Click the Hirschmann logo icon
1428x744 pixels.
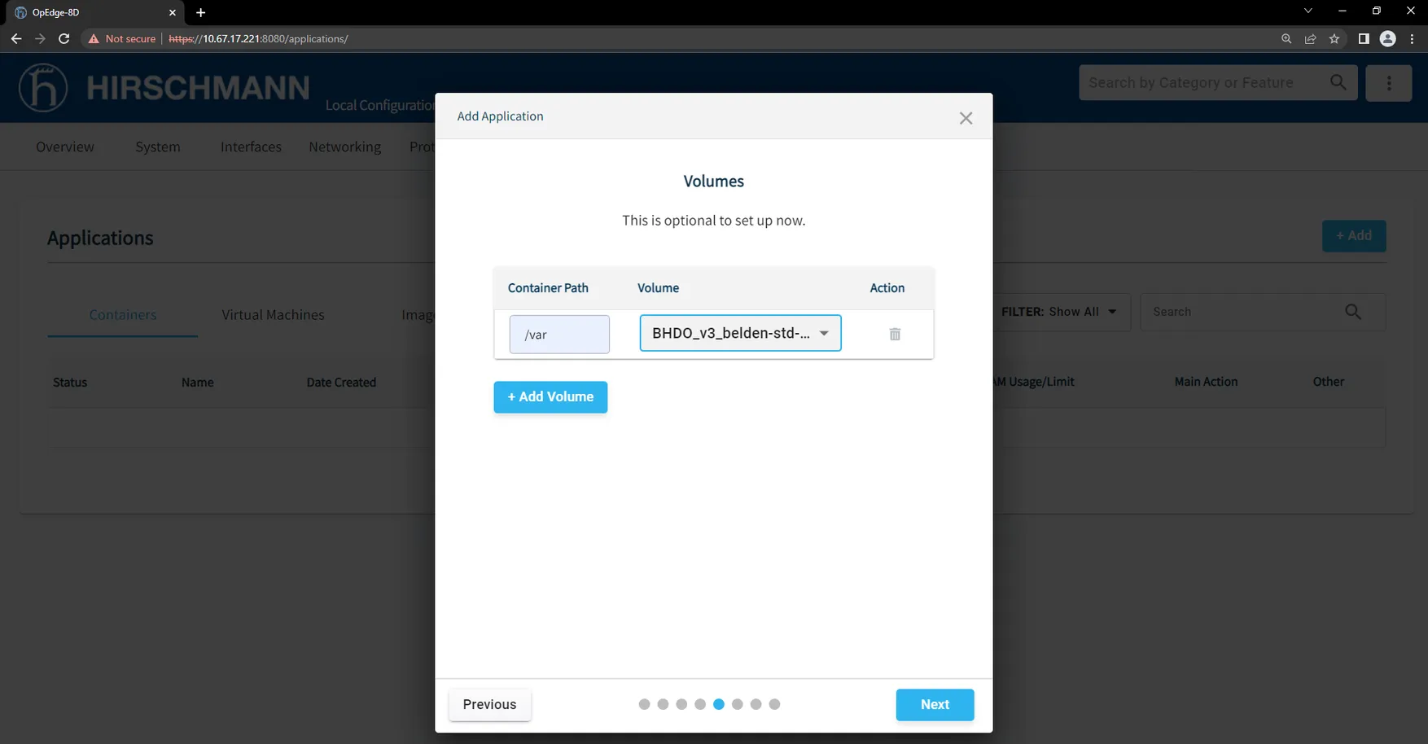pos(43,87)
